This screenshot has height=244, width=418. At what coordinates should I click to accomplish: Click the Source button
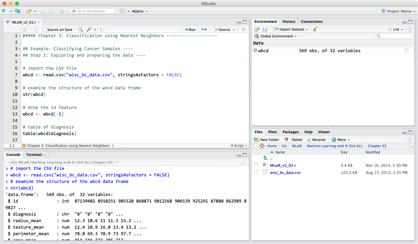[222, 30]
